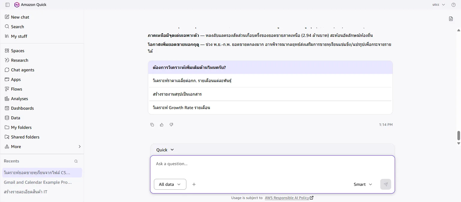Expand the Quick agent selector dropdown
This screenshot has width=461, height=202.
coord(165,150)
